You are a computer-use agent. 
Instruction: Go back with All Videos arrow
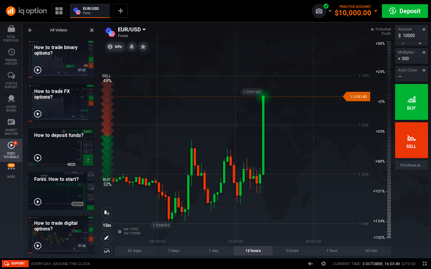(30, 30)
